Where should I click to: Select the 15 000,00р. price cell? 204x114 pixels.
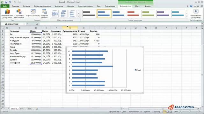(x=36, y=50)
